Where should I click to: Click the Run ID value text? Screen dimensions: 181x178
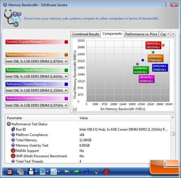pyautogui.click(x=123, y=129)
